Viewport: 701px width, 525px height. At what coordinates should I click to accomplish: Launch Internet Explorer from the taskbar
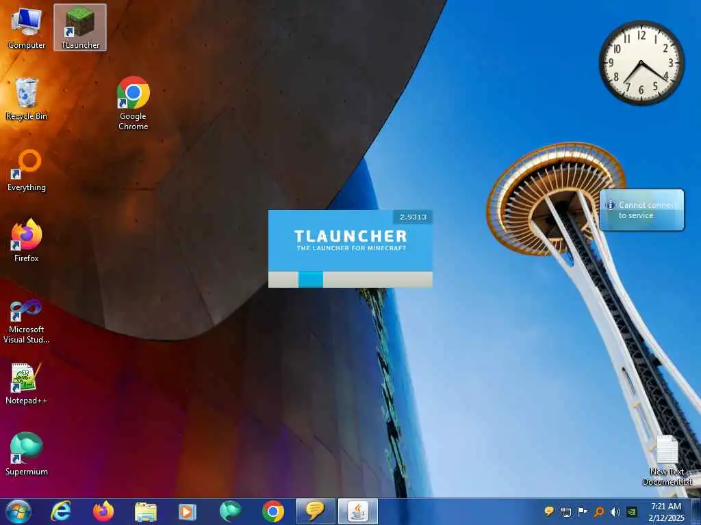(x=60, y=511)
